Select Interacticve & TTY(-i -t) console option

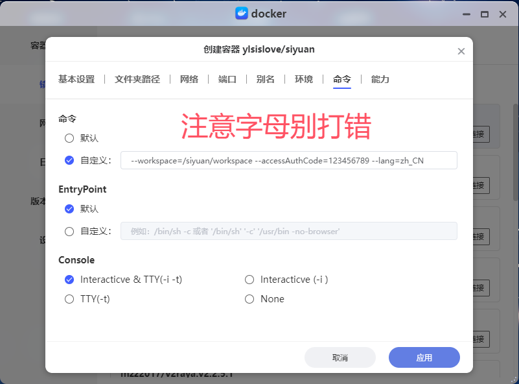tap(69, 280)
